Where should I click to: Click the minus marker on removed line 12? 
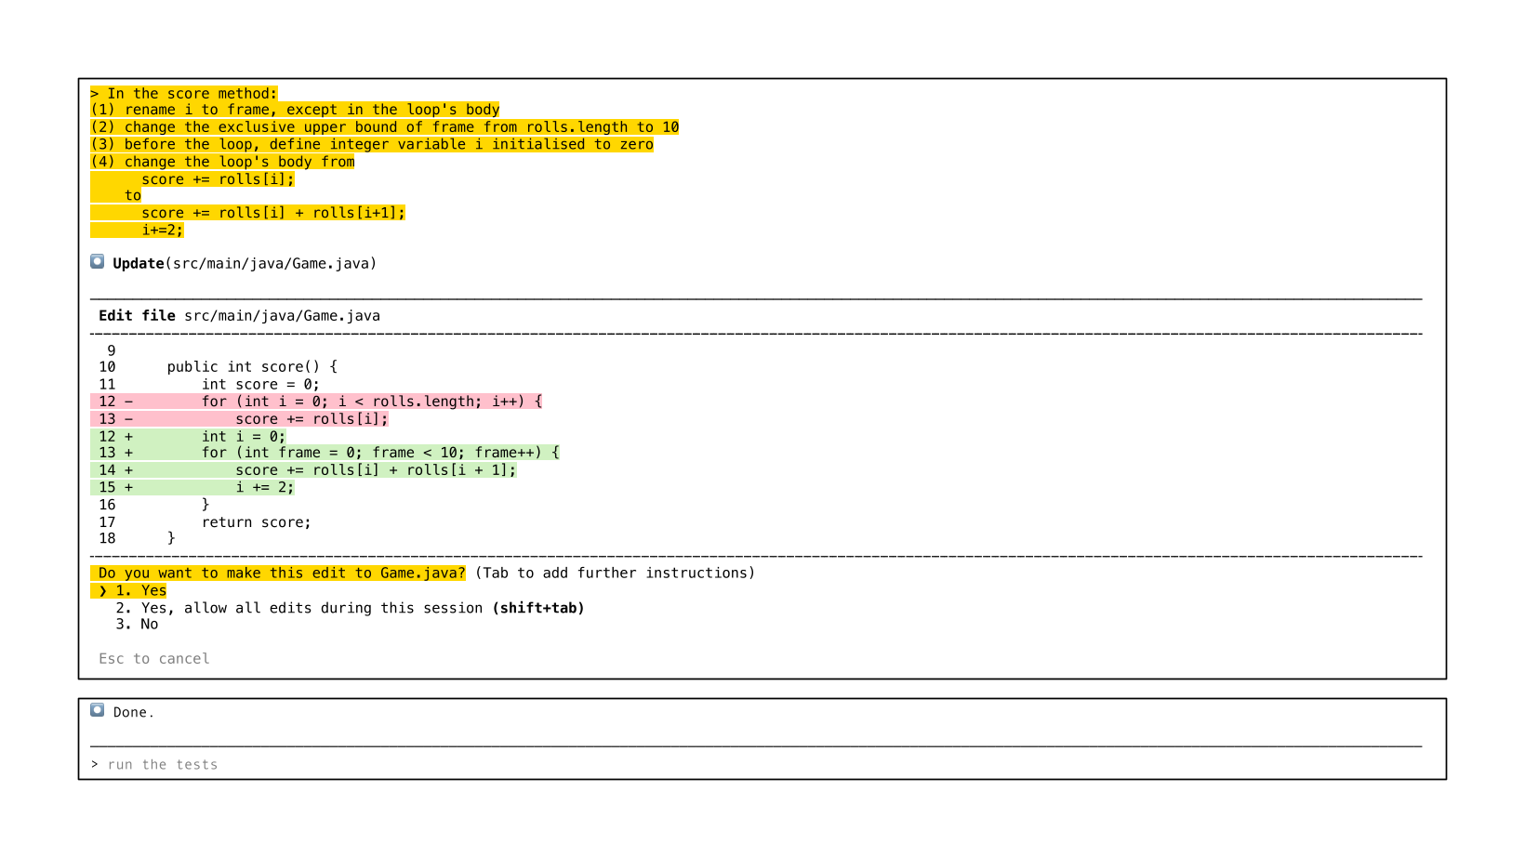click(128, 402)
